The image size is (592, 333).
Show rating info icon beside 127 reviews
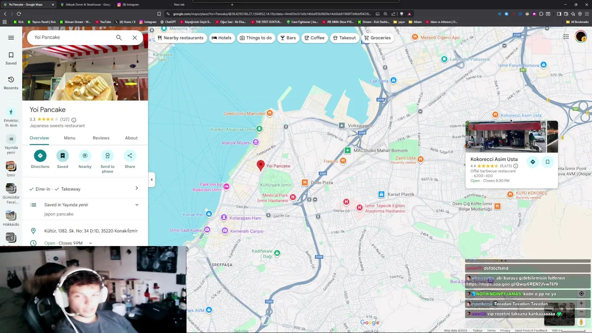coord(74,120)
